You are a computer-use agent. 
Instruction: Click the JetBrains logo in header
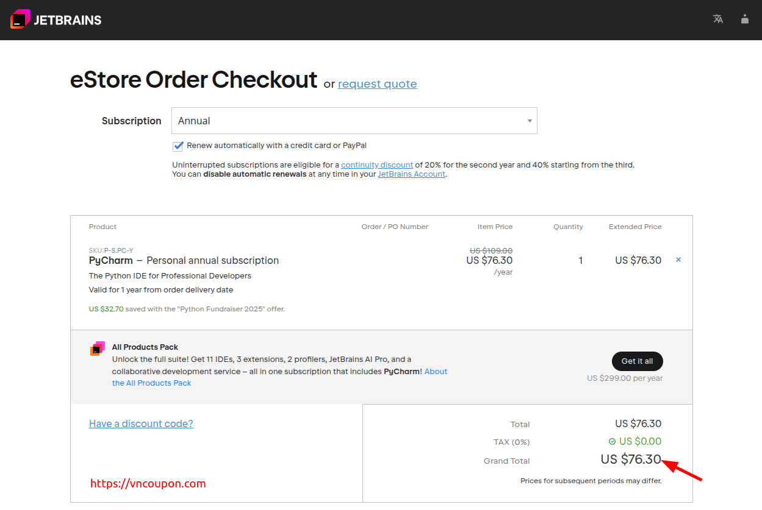pos(20,19)
